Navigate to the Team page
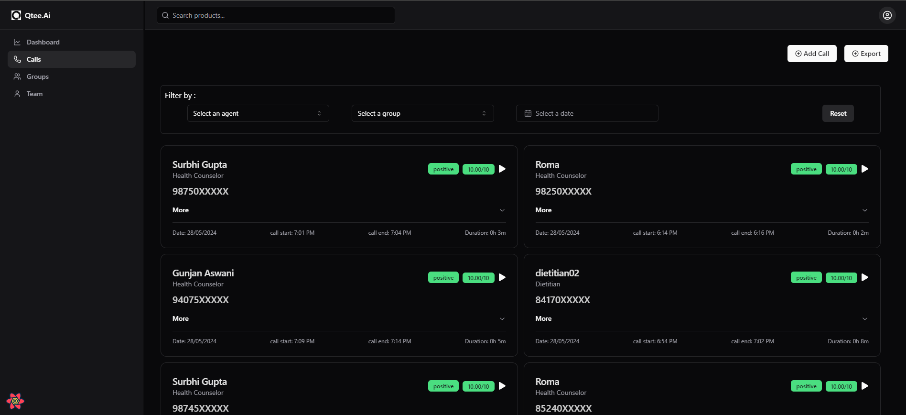The image size is (906, 415). [x=34, y=94]
